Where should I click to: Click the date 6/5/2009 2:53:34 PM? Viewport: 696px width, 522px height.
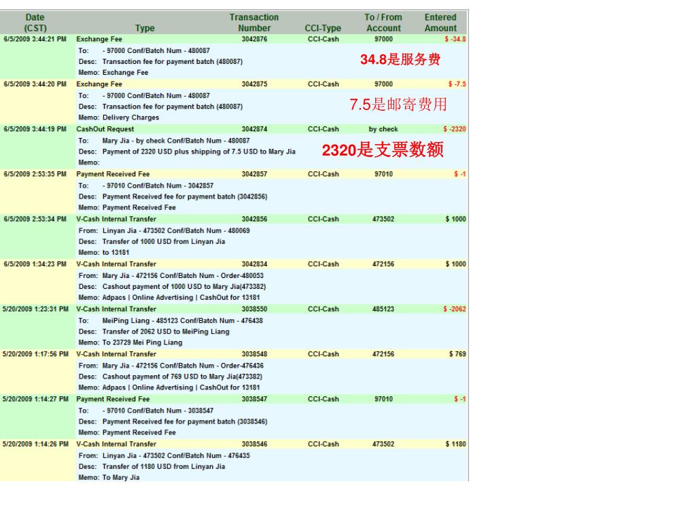pos(35,219)
